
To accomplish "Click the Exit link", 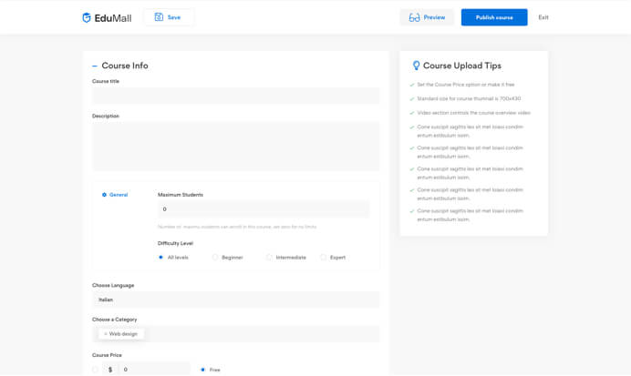I will pyautogui.click(x=543, y=17).
